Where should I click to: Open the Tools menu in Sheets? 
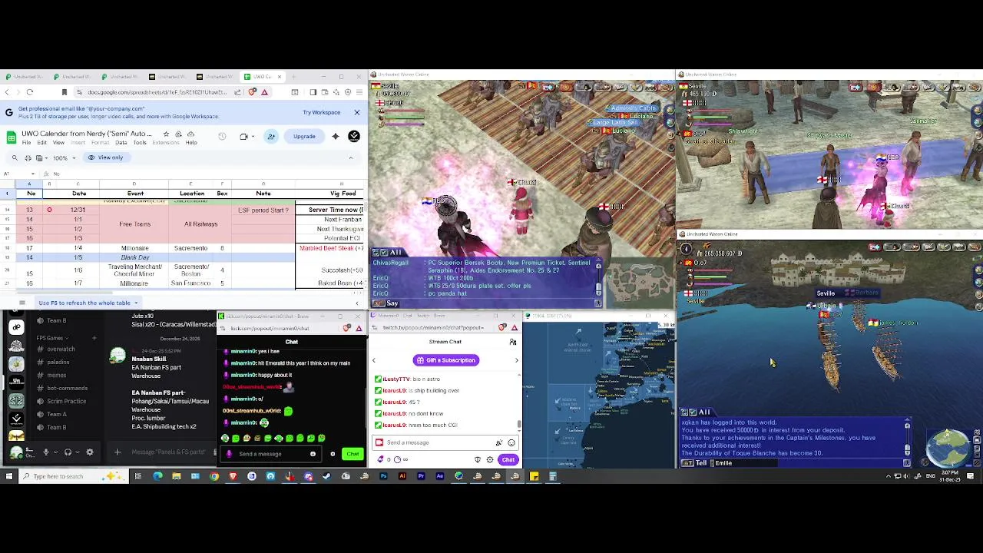tap(140, 143)
